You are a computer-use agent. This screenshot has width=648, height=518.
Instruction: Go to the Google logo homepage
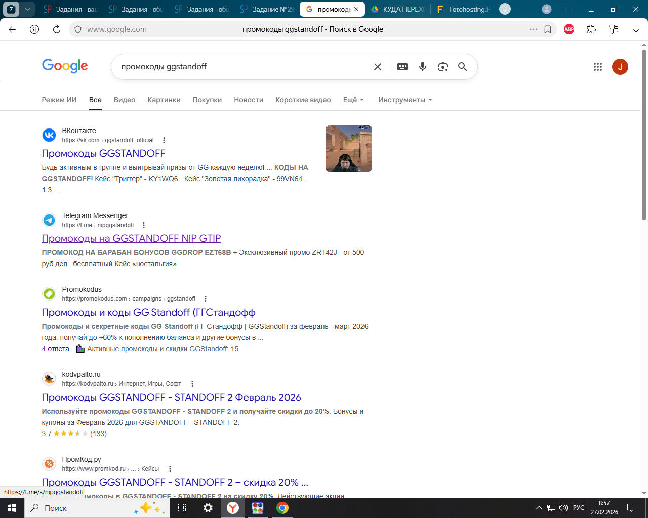pos(65,66)
